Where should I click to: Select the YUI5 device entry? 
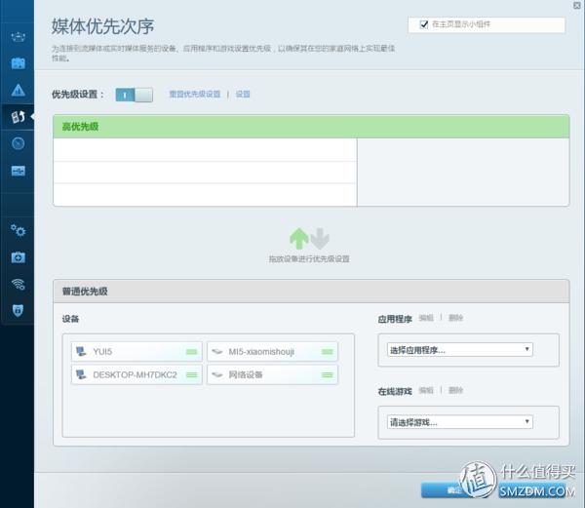[x=136, y=352]
